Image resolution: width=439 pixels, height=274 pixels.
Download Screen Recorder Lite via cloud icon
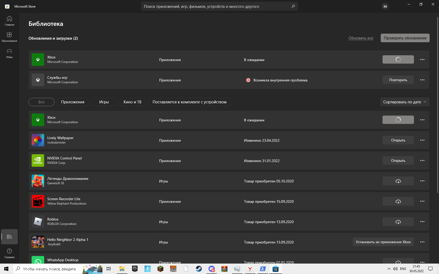click(398, 201)
